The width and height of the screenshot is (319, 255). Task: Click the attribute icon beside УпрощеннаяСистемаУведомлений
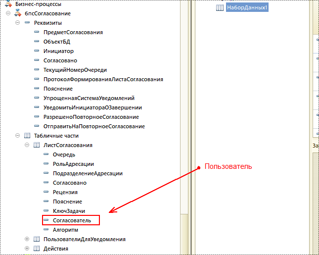[37, 98]
